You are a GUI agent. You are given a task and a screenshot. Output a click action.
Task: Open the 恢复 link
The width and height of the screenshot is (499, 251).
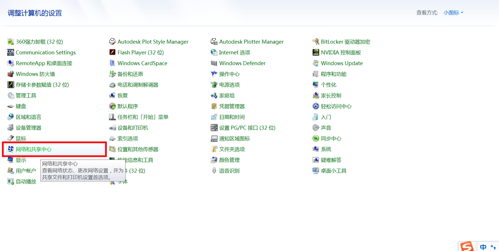123,95
